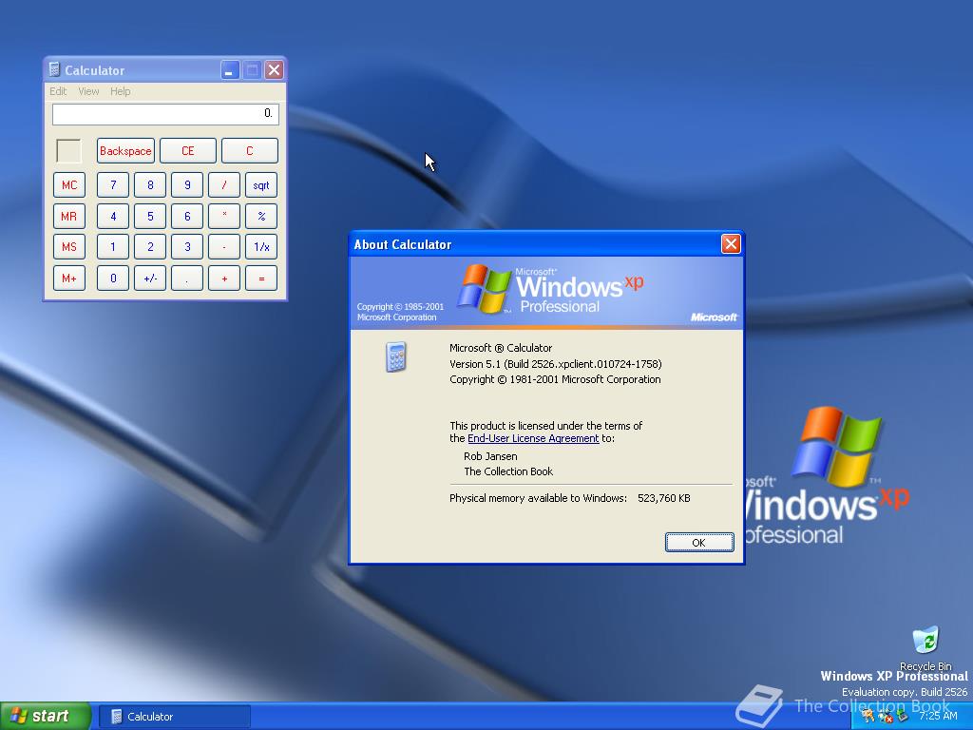973x730 pixels.
Task: Click the '523,760 KB' memory value
Action: click(664, 498)
